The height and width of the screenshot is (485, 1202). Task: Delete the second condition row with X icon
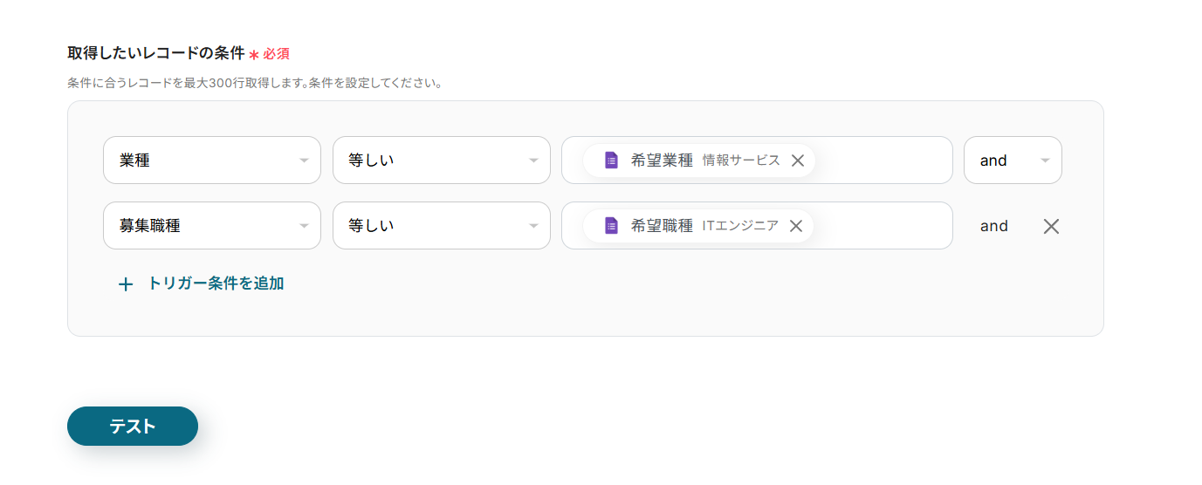click(x=1051, y=227)
